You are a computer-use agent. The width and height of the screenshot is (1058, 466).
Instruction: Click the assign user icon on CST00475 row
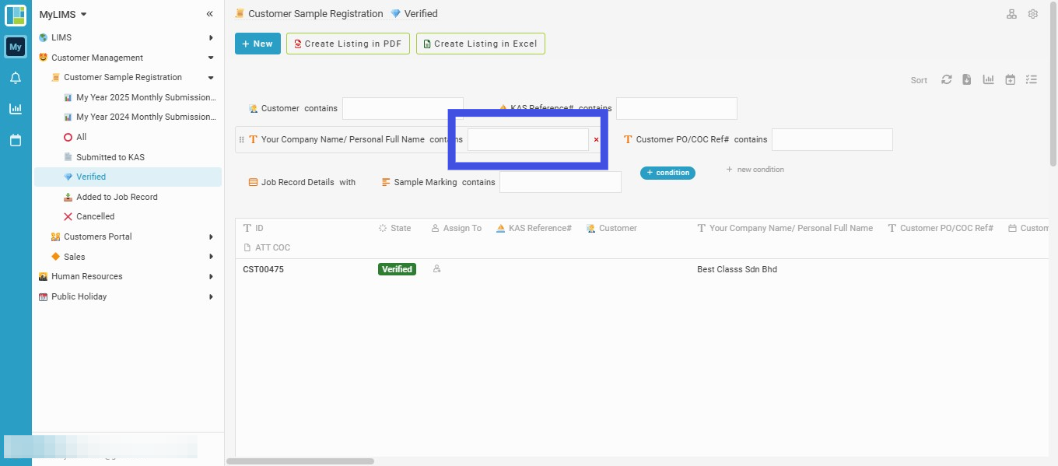(436, 269)
